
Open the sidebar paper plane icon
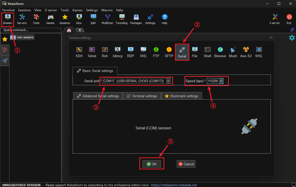point(5,60)
